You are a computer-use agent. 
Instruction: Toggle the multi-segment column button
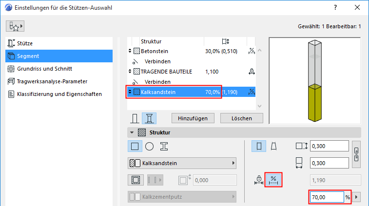coord(149,118)
